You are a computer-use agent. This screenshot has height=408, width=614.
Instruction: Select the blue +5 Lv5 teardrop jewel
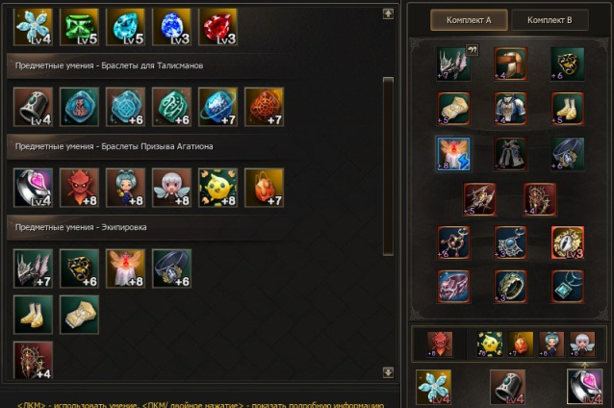(125, 27)
